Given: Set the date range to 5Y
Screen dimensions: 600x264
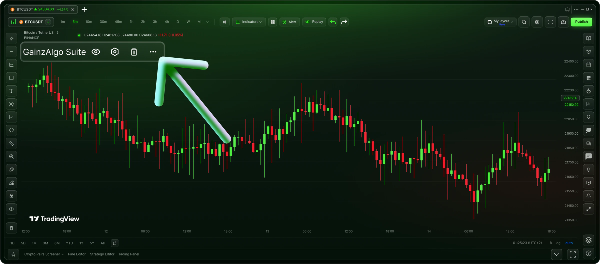Looking at the screenshot, I should [92, 243].
